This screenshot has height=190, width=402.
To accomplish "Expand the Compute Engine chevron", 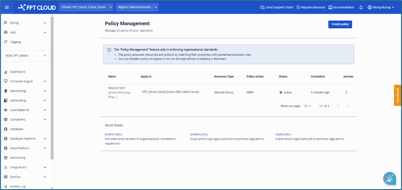I will [45, 81].
